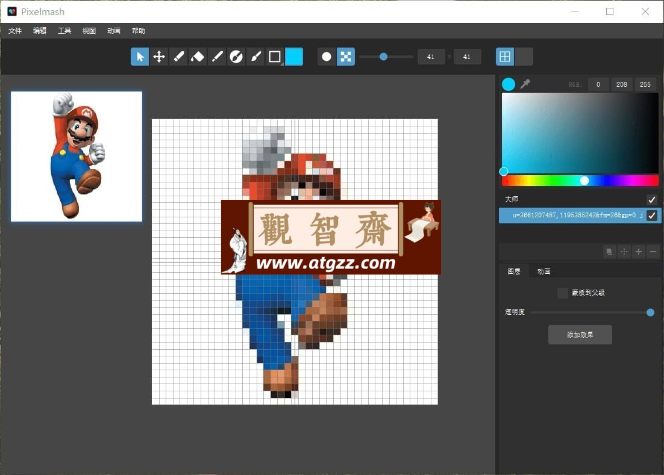Select the circular gradient tool icon
The image size is (664, 475).
click(x=236, y=57)
